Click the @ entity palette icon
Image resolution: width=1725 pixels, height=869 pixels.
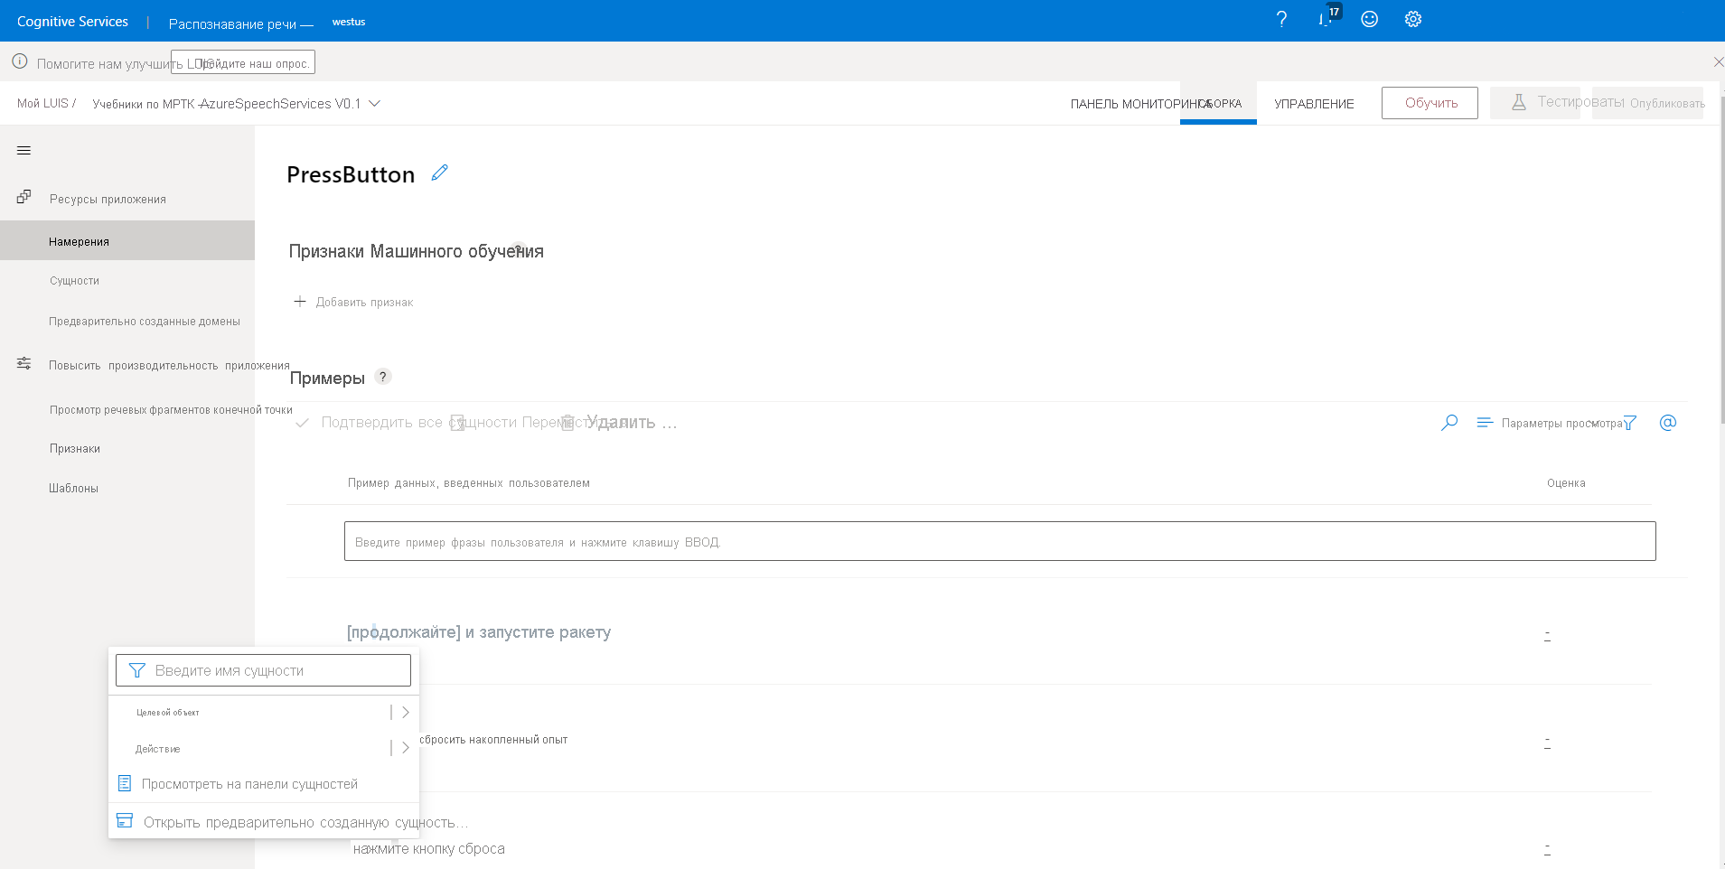click(1669, 422)
